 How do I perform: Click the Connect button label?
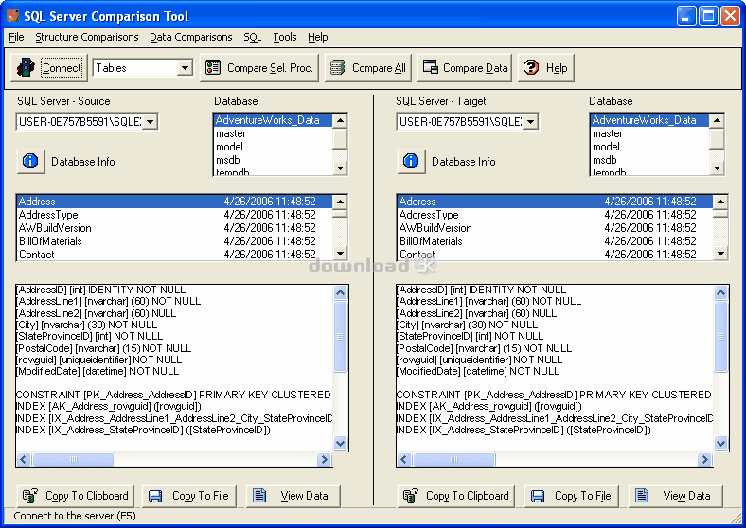tap(62, 68)
